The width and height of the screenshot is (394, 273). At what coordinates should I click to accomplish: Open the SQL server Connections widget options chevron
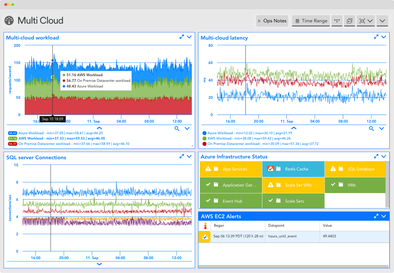pyautogui.click(x=189, y=156)
